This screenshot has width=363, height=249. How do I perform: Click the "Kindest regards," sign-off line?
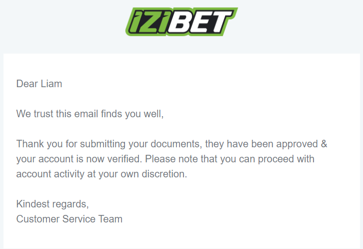(x=52, y=204)
